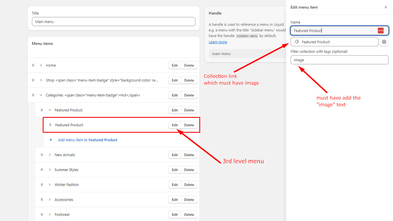Screen dimensions: 393x221
Task: Expand the Home menu item
Action: 41,65
